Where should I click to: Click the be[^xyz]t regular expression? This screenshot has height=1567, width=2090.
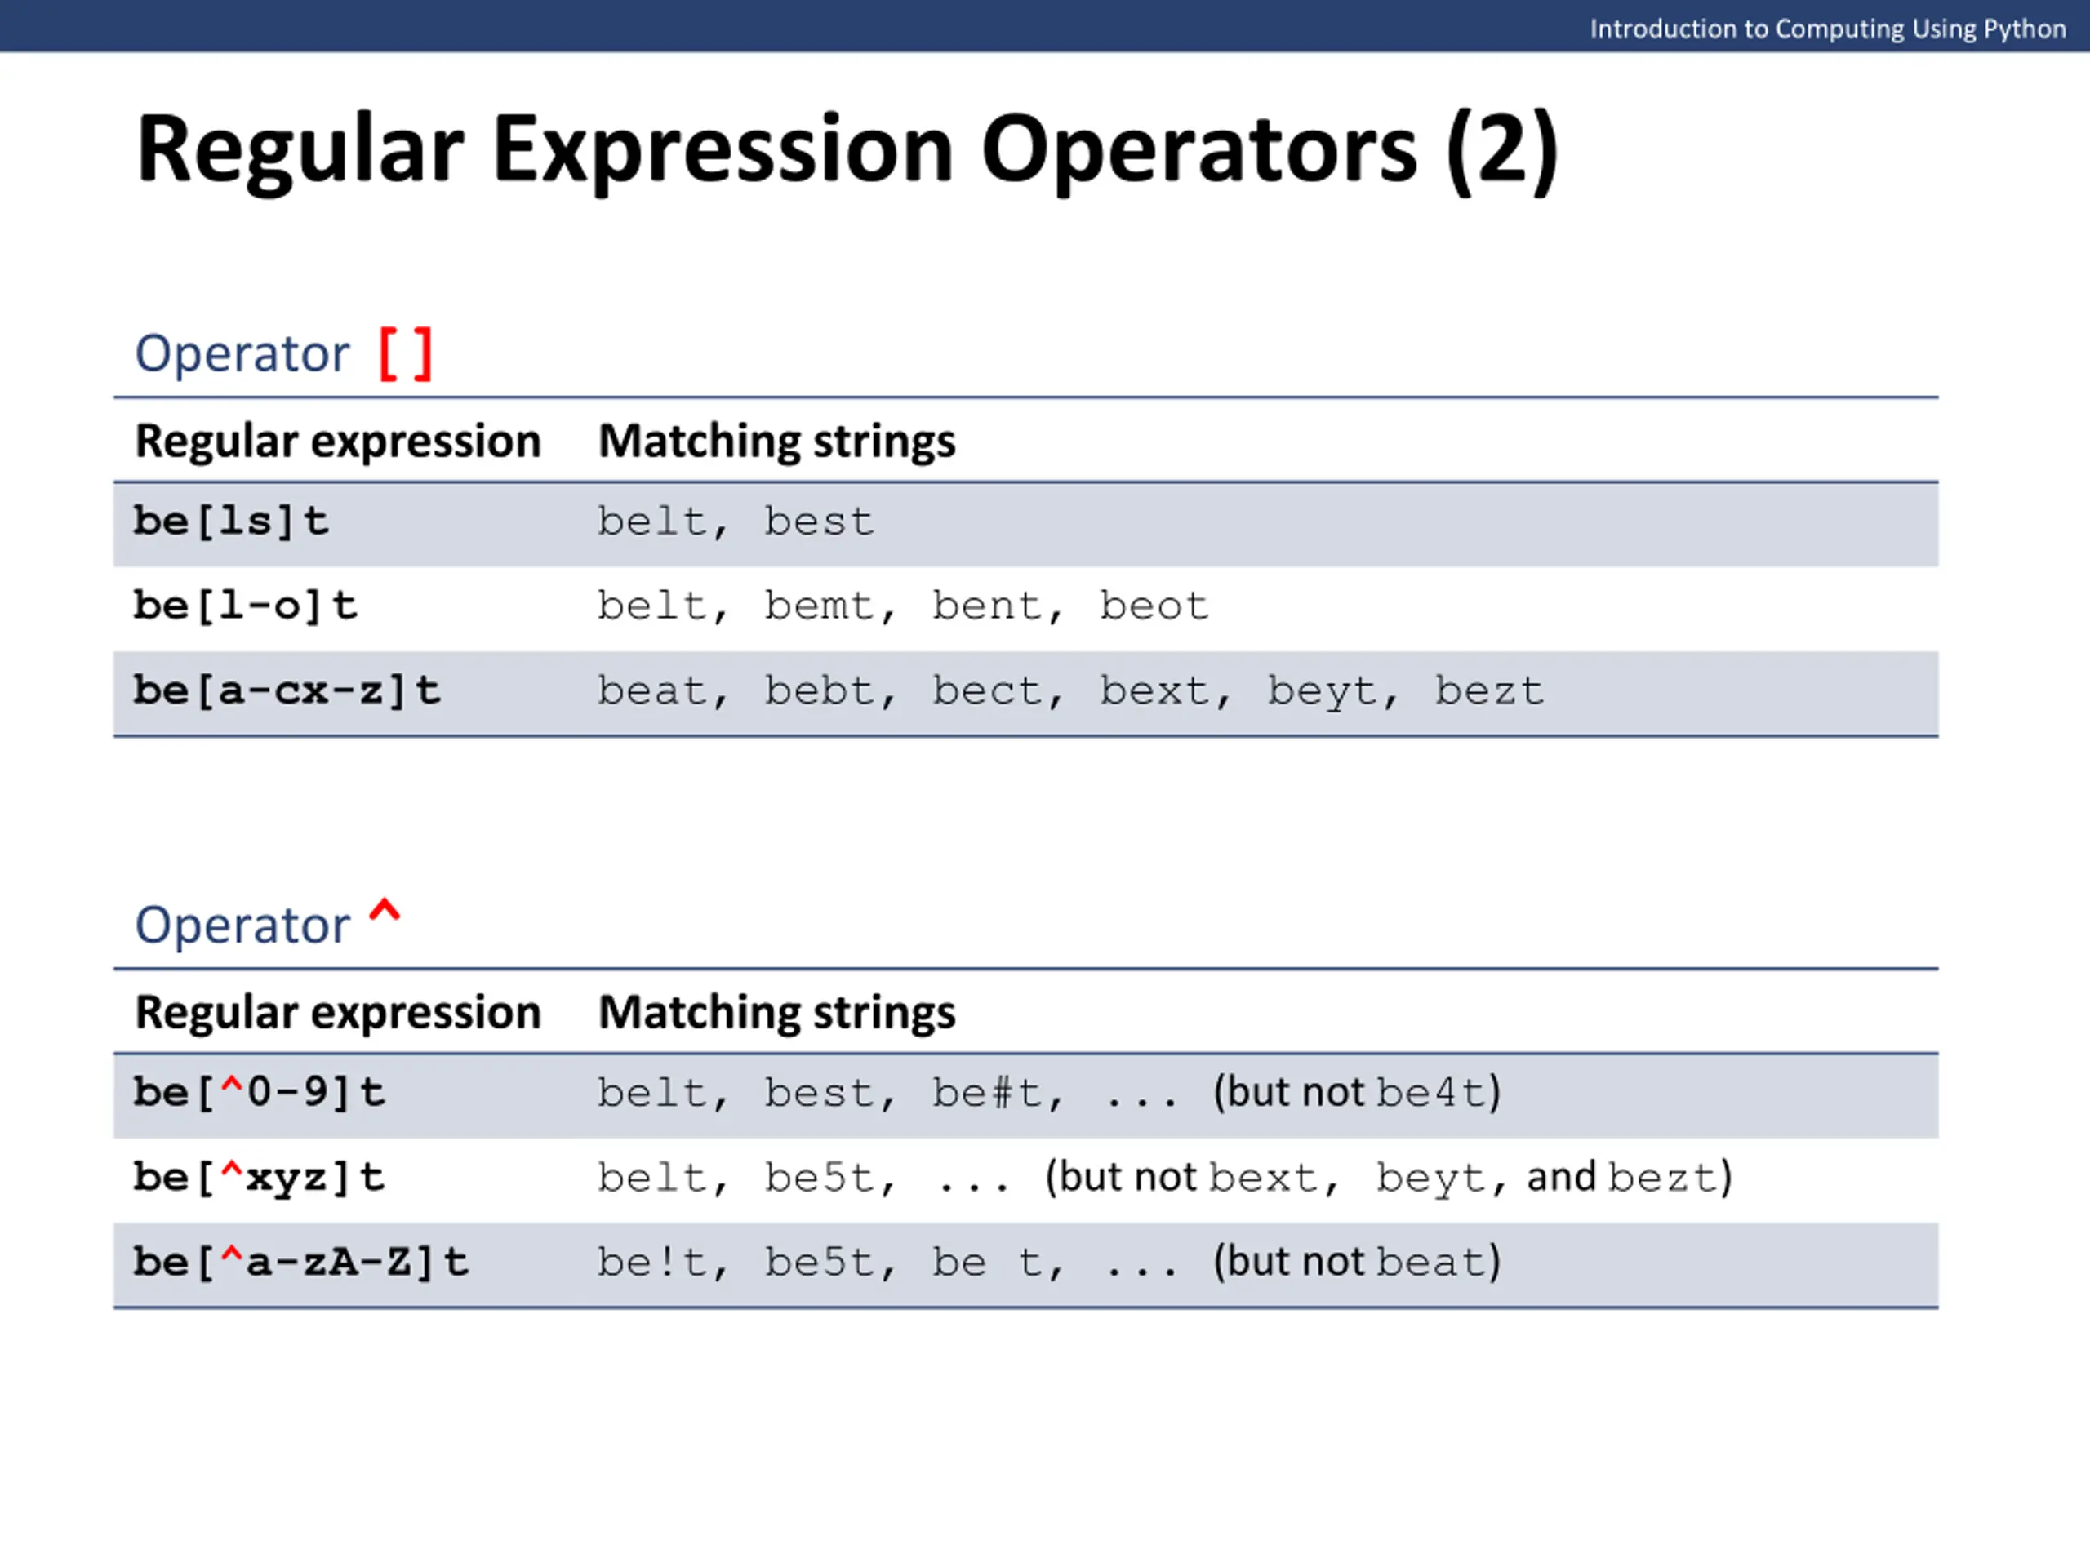[259, 1178]
